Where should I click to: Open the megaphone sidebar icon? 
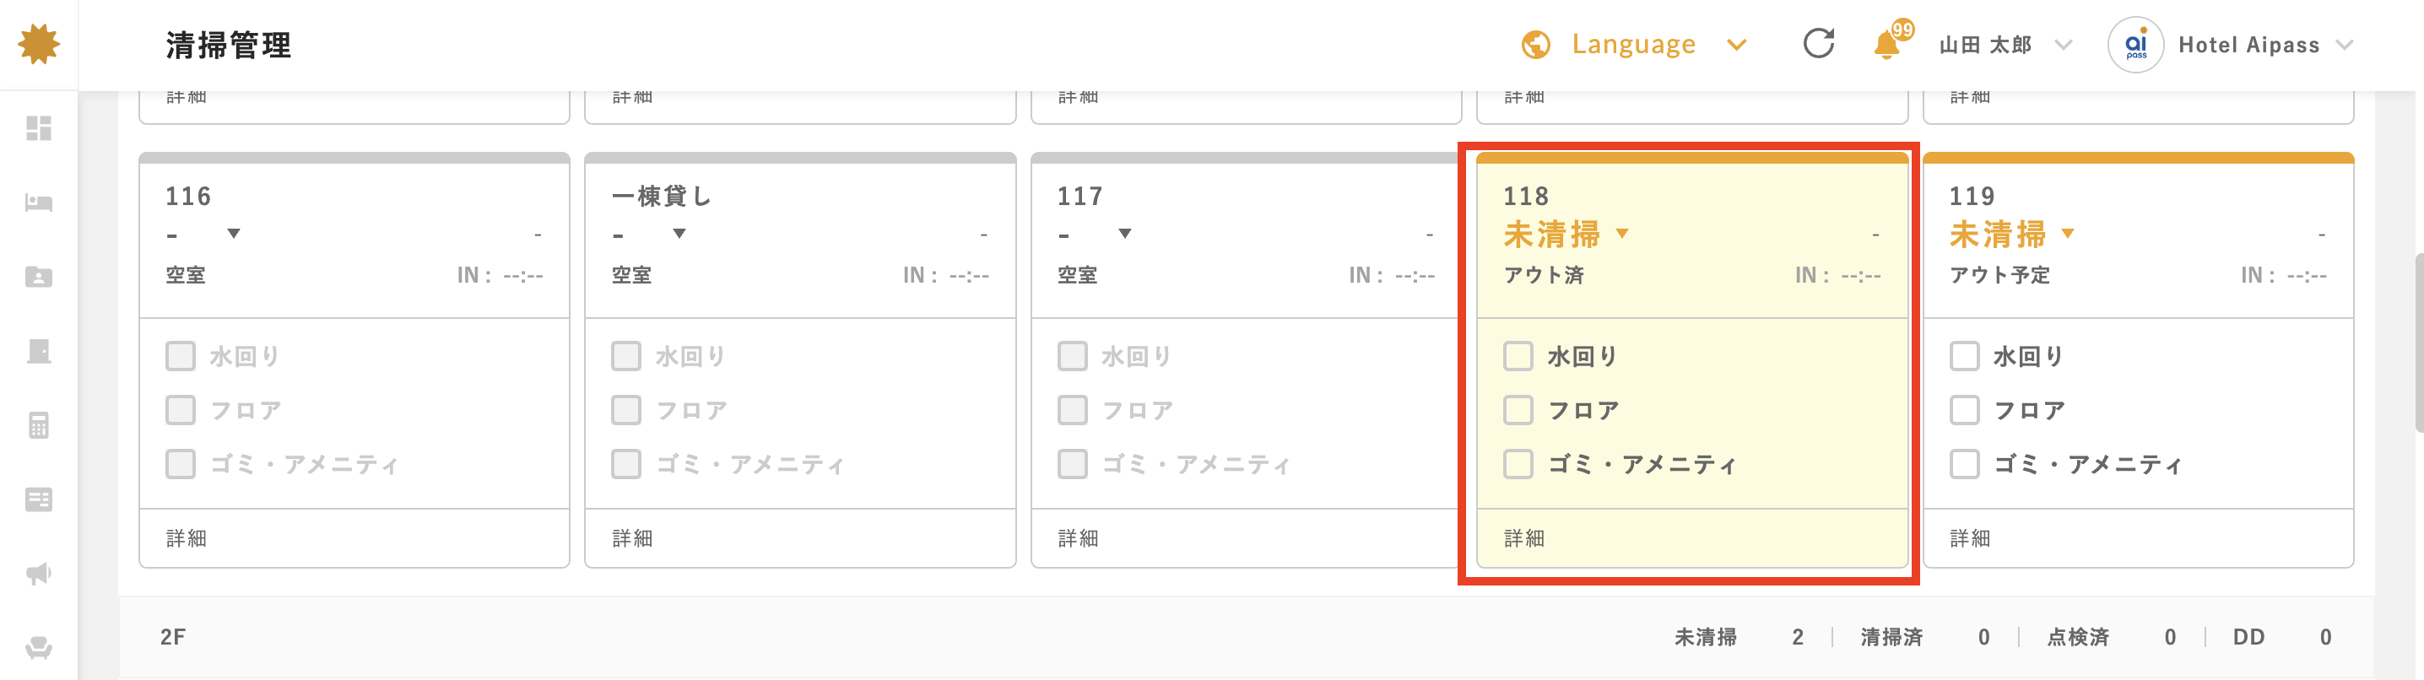click(39, 574)
